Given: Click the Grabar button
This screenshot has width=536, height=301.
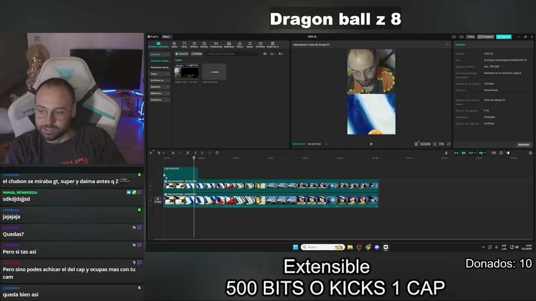Looking at the screenshot, I should tap(197, 54).
